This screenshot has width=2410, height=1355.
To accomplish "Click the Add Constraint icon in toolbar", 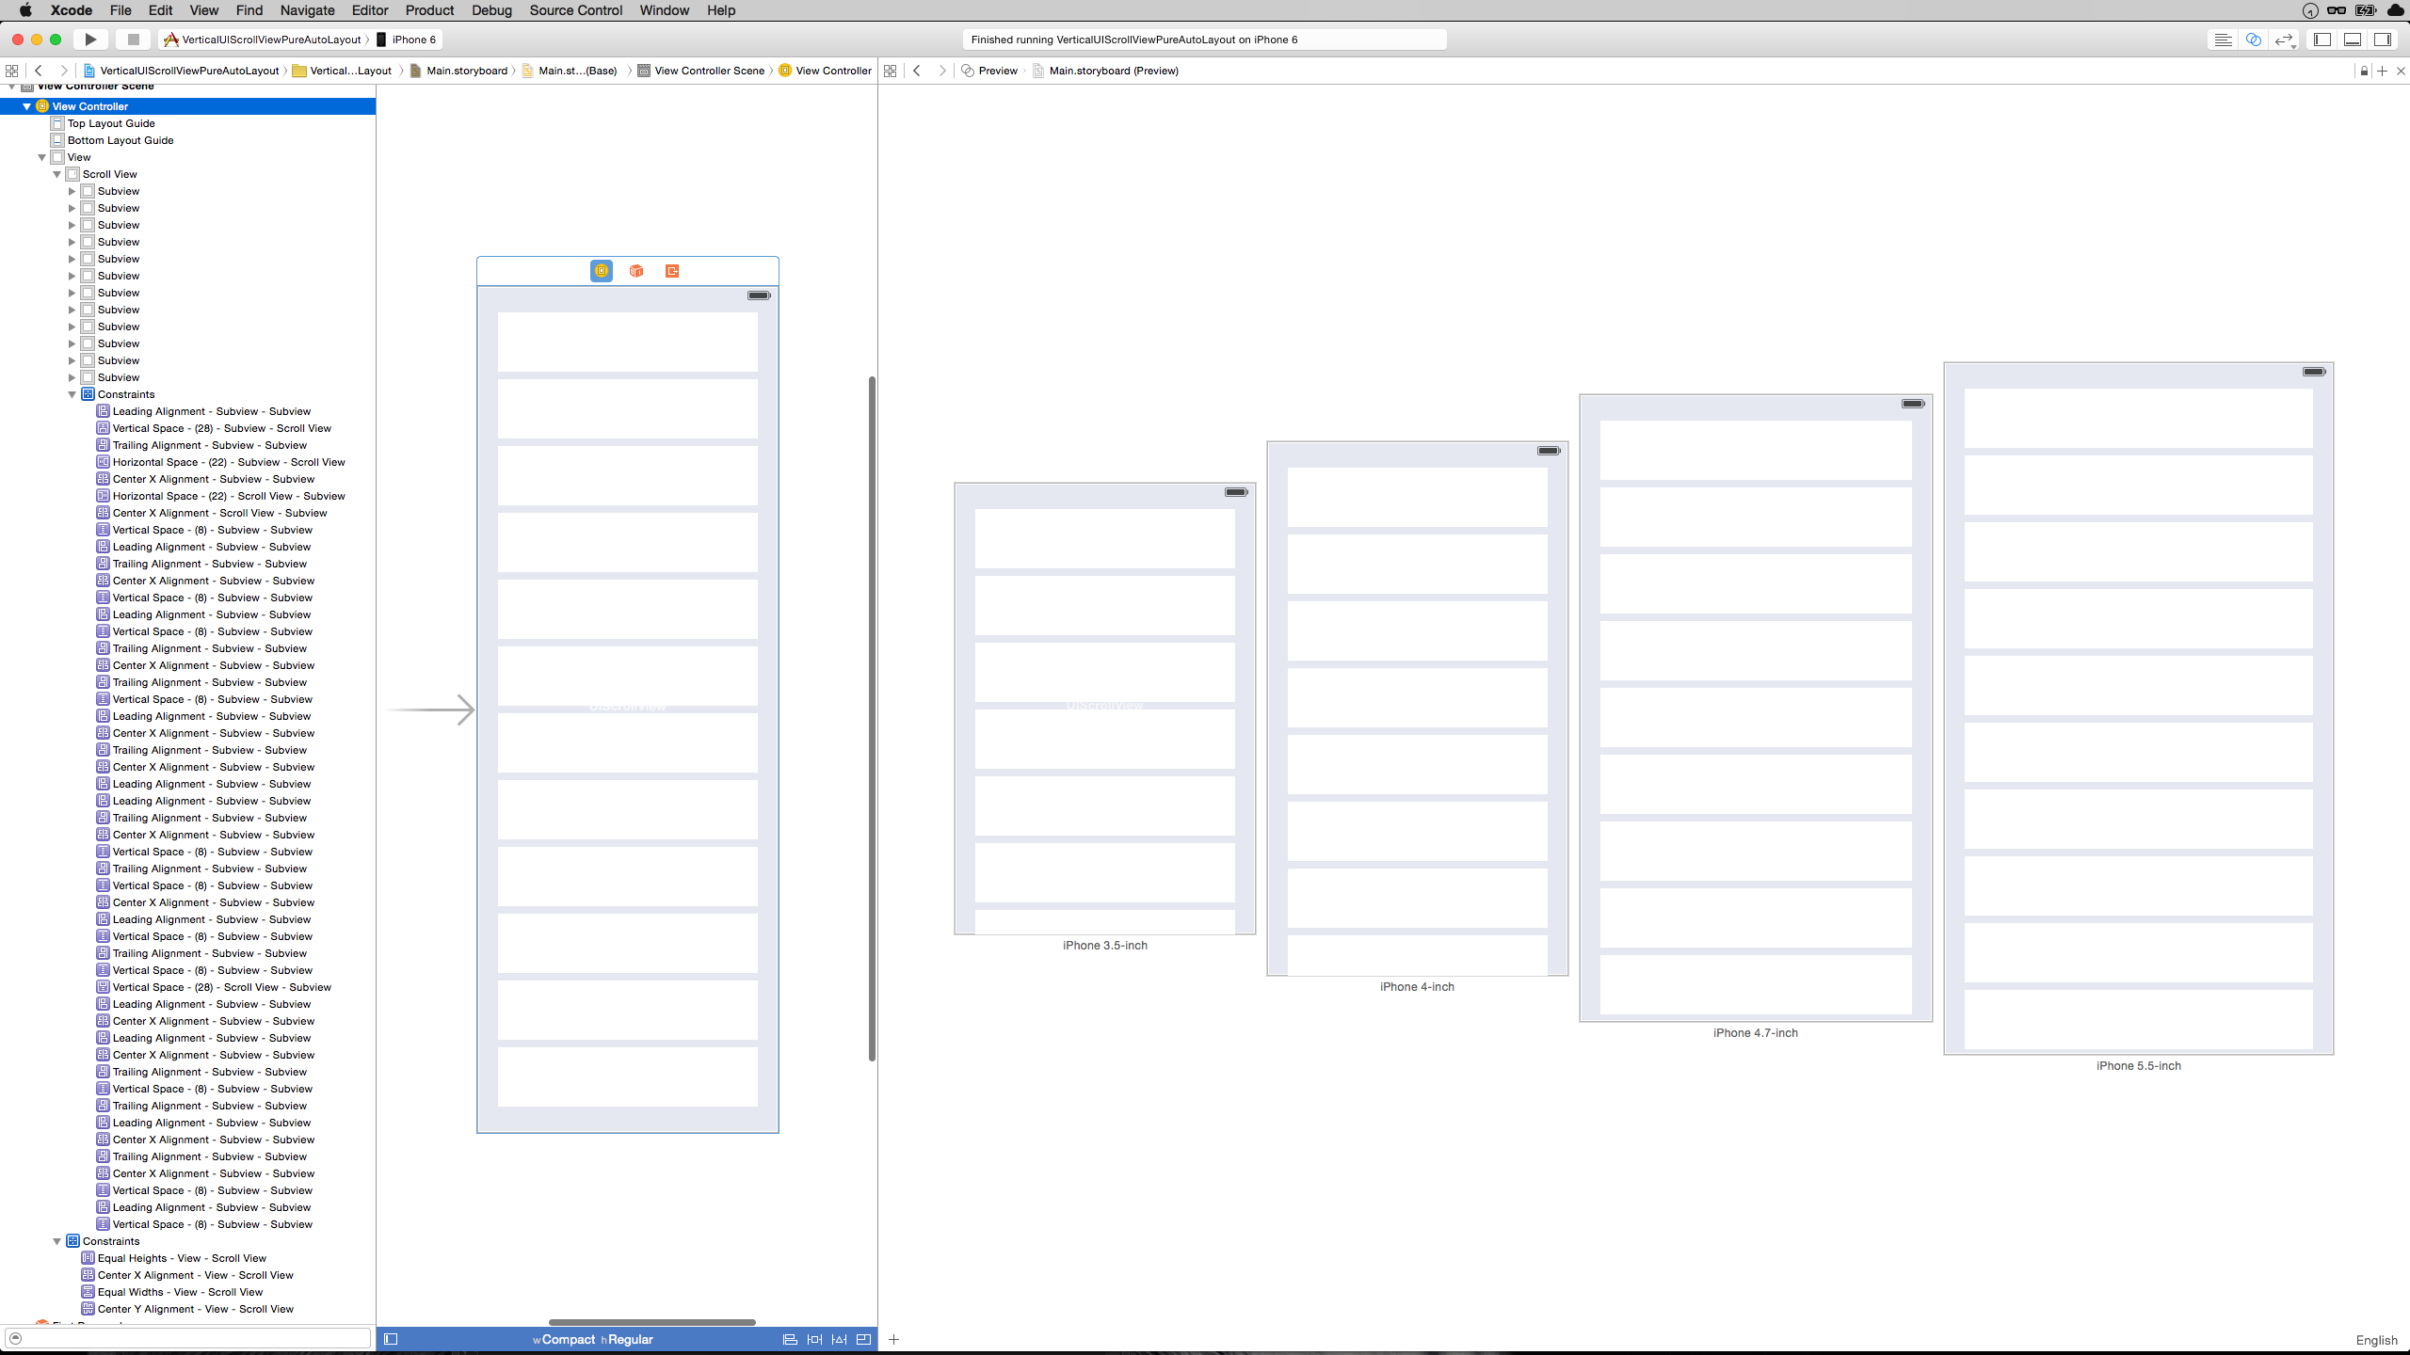I will [839, 1338].
